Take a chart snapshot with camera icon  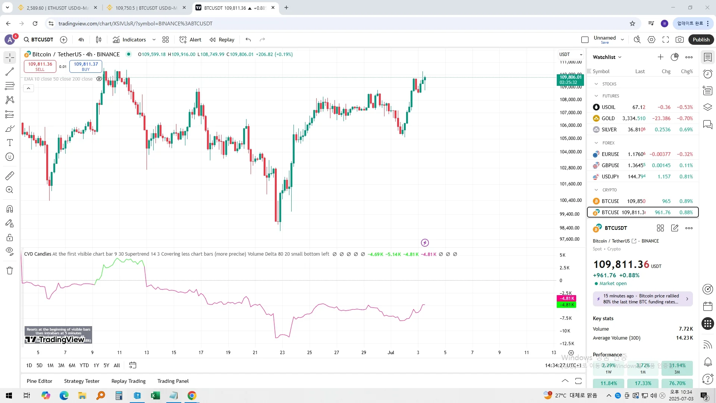[680, 40]
